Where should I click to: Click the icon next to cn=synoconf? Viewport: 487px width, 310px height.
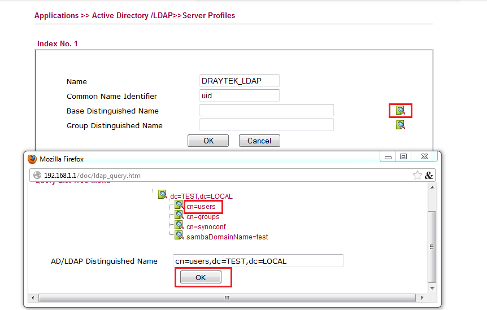pyautogui.click(x=179, y=226)
